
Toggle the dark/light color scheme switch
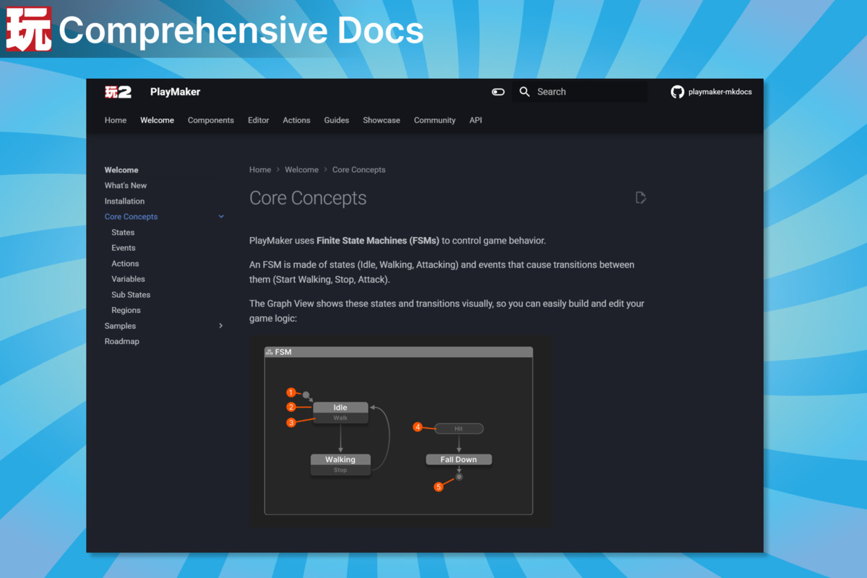[x=498, y=92]
